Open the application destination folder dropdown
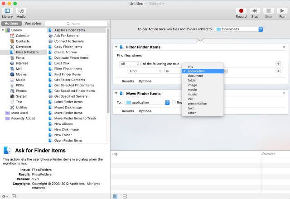This screenshot has height=199, width=290. (147, 102)
